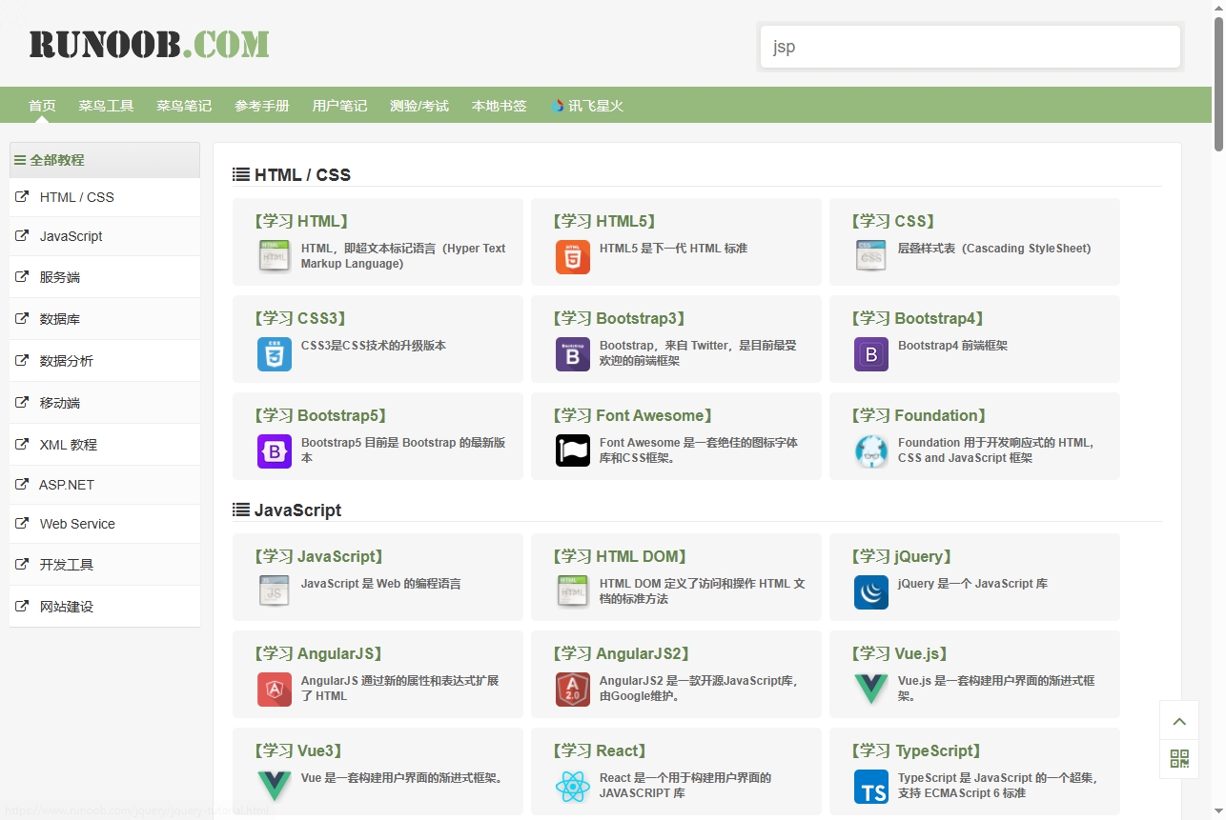
Task: Click the back-to-top arrow button
Action: coord(1179,721)
